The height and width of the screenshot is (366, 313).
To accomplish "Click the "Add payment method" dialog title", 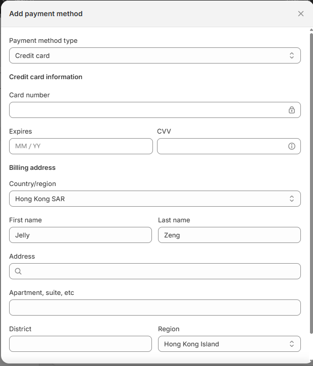I will [45, 14].
